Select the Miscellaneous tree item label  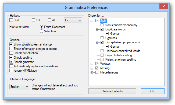click(109, 72)
